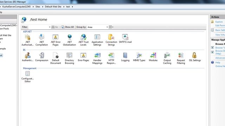
Task: Click Edit Permissions action link
Action: click(220, 26)
